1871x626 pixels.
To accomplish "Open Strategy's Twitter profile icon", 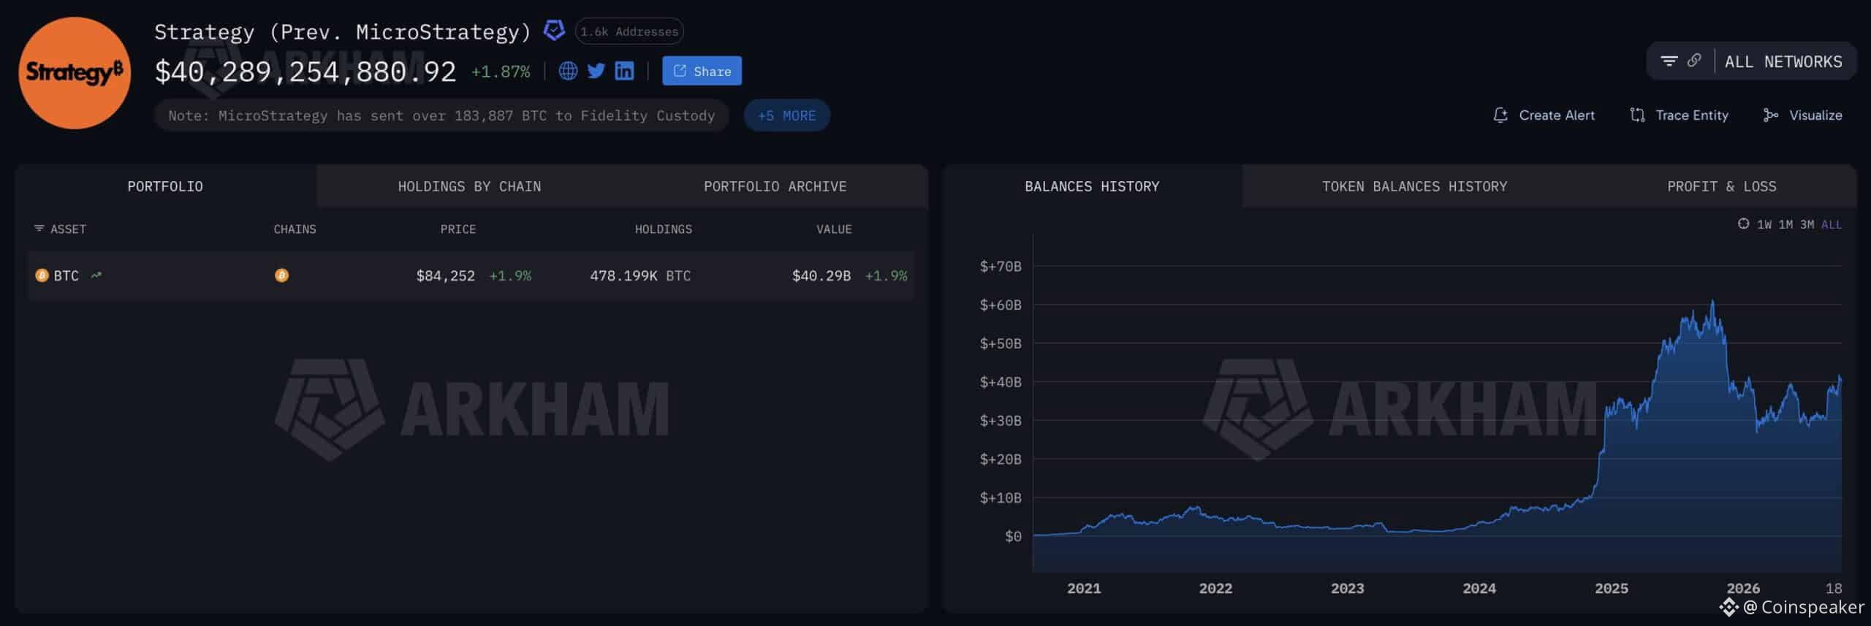I will (x=596, y=71).
